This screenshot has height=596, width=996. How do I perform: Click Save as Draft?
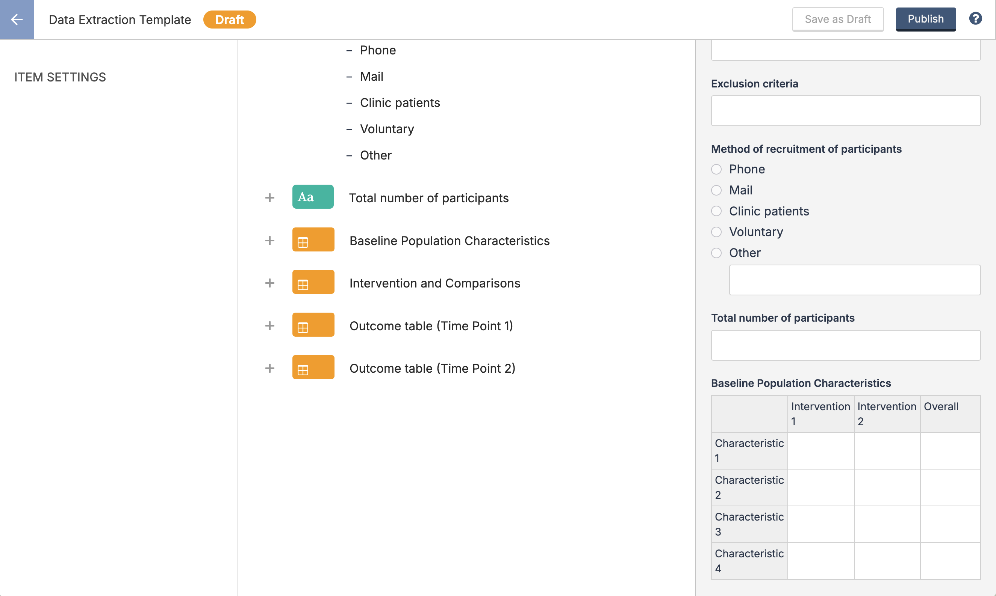tap(837, 19)
